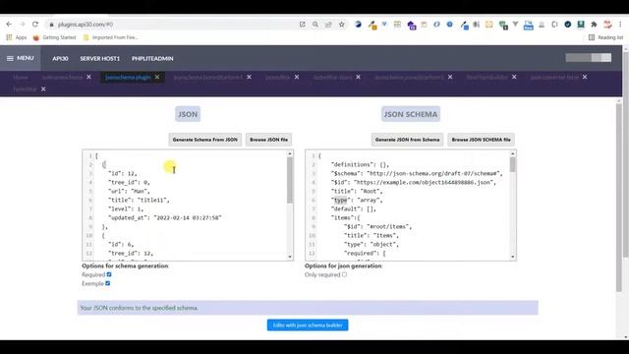Click the JSON editor scroll-up arrow
629x354 pixels.
coord(290,153)
